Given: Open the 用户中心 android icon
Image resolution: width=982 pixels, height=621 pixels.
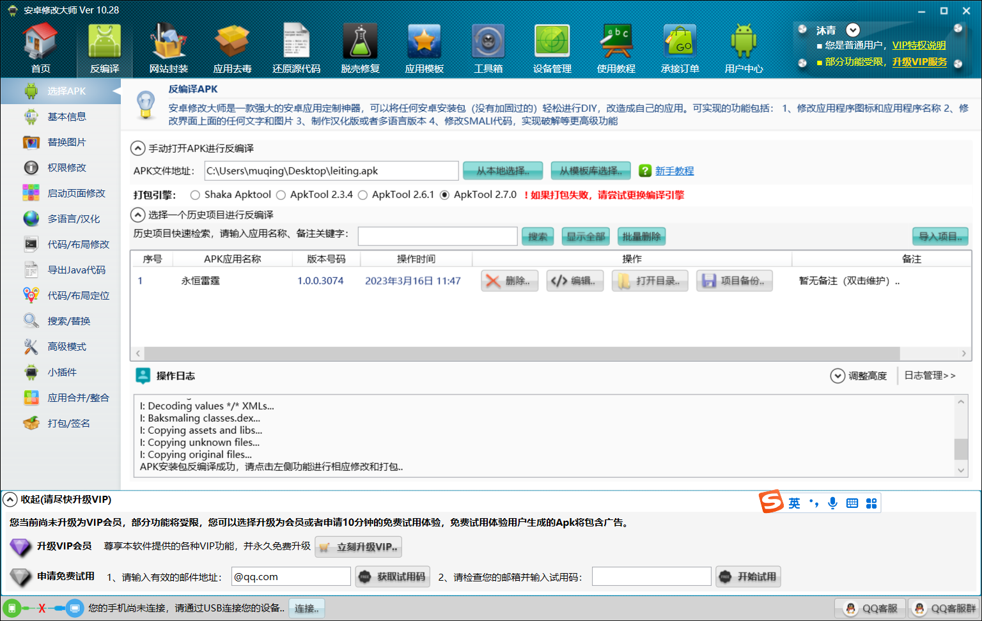Looking at the screenshot, I should pyautogui.click(x=744, y=42).
